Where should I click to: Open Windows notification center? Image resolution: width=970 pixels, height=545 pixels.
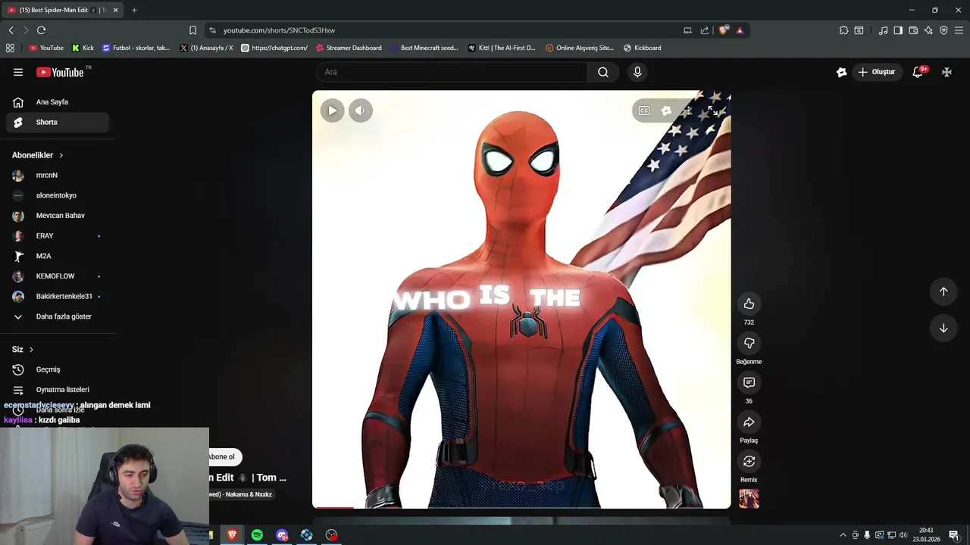(954, 535)
